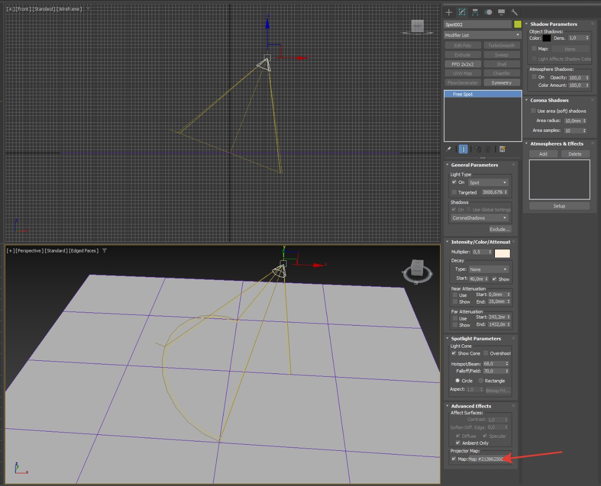Click the Exclude... button
601x486 pixels.
[x=500, y=229]
